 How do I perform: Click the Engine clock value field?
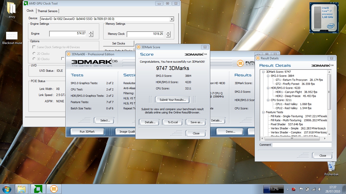click(68, 33)
